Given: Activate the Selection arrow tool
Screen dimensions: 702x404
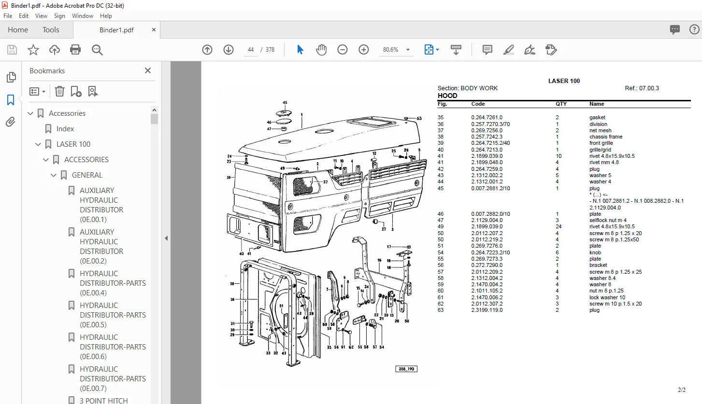Looking at the screenshot, I should pos(300,50).
